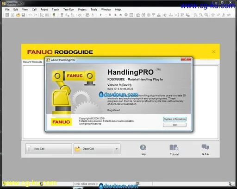Open the Test-Run menu
Screen dimensions: 237x189
[69, 9]
